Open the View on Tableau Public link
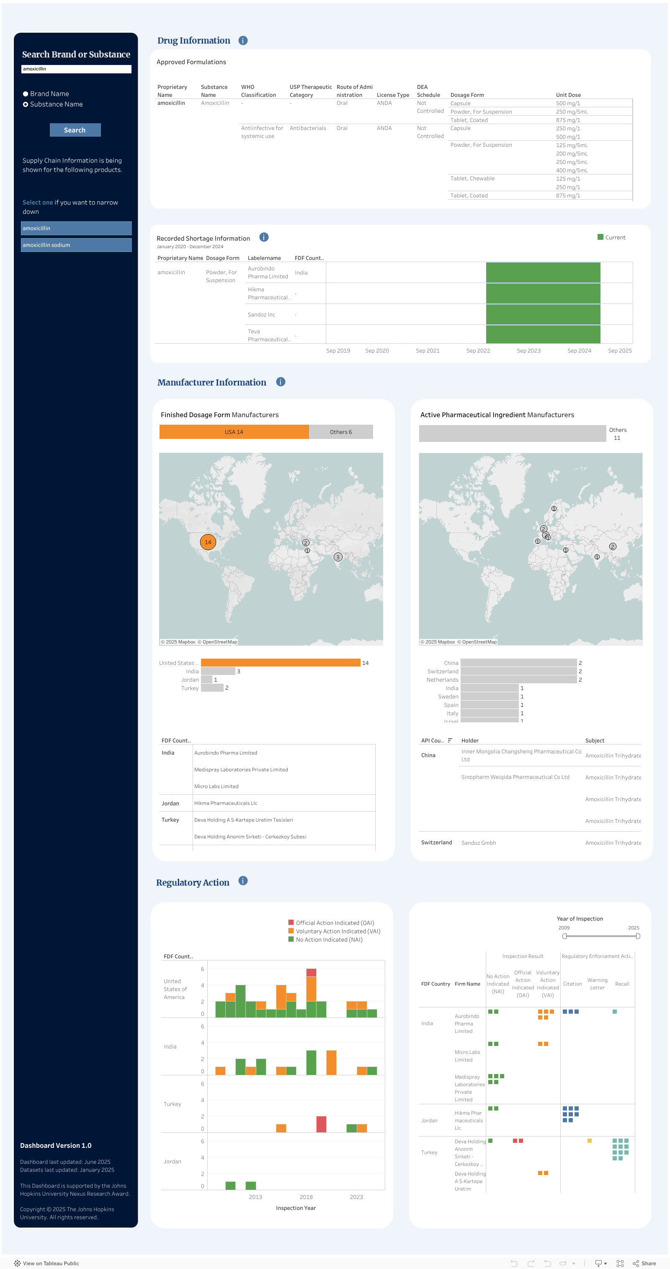670x1269 pixels. pyautogui.click(x=51, y=1263)
